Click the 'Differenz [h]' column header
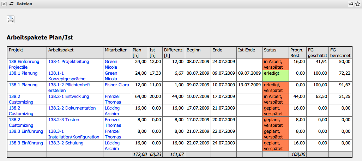 (174, 52)
